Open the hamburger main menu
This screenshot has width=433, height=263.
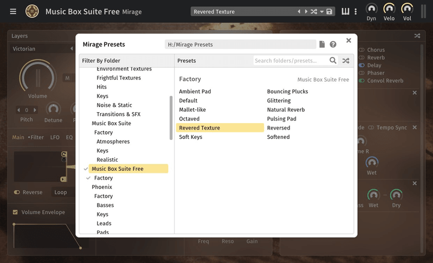click(x=13, y=11)
